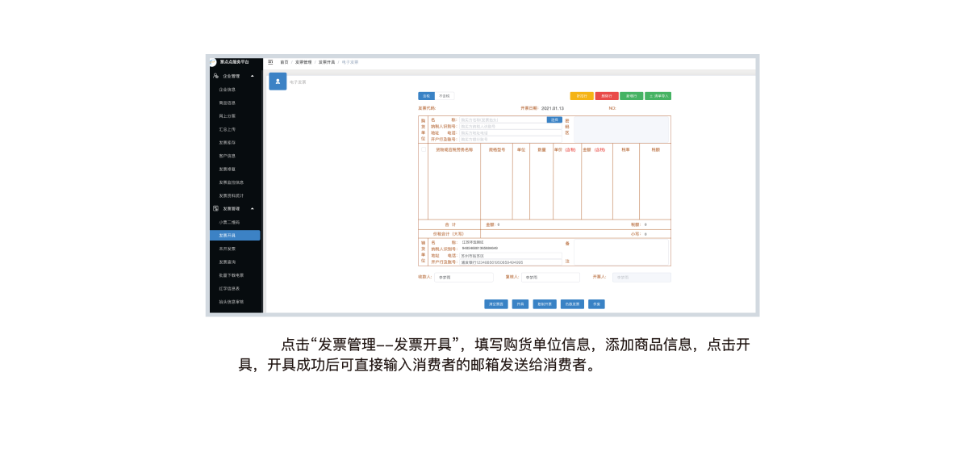
Task: Collapse the 发票管理 section arrow
Action: click(x=253, y=209)
